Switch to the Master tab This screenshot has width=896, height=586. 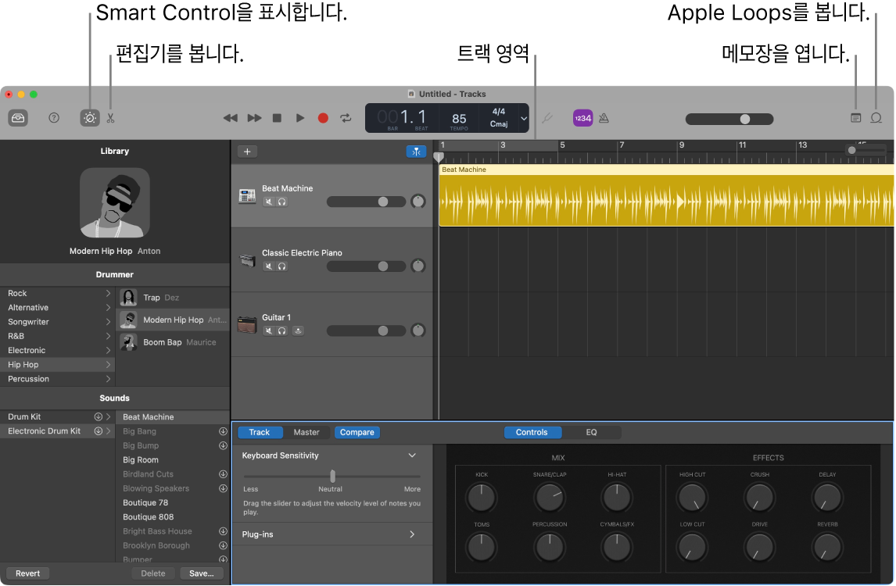[x=306, y=432]
